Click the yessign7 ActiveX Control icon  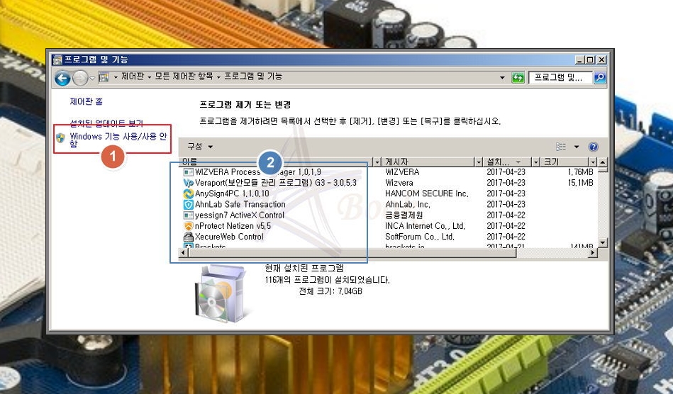(188, 215)
